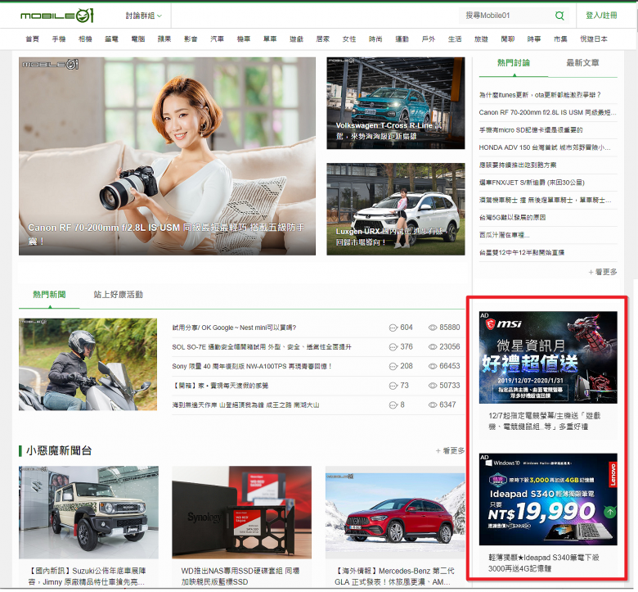Open the motorcycle rider news thumbnail
The height and width of the screenshot is (592, 638).
(88, 364)
